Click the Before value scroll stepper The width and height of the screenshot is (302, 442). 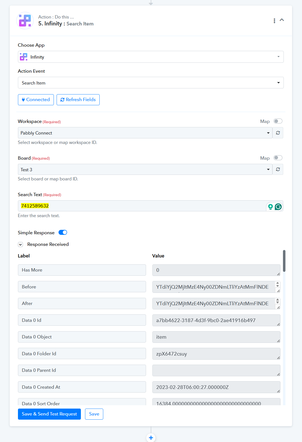tap(278, 284)
